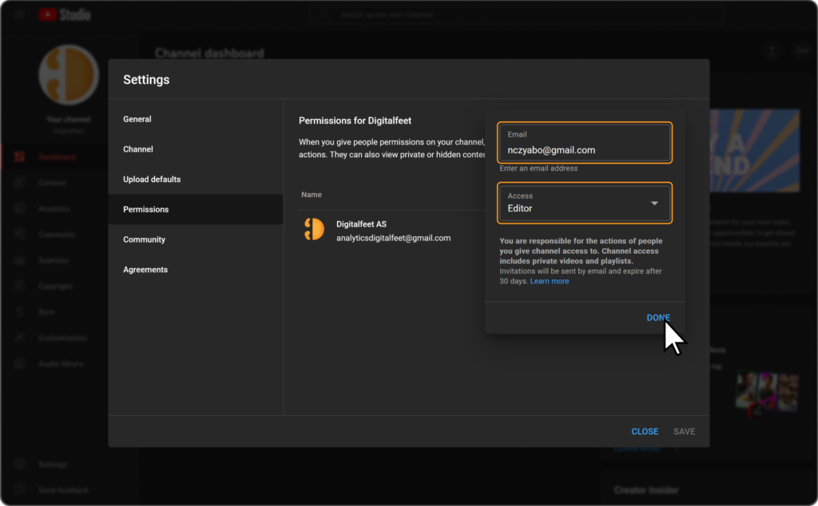
Task: Open the Customization icon in the sidebar
Action: pos(19,337)
